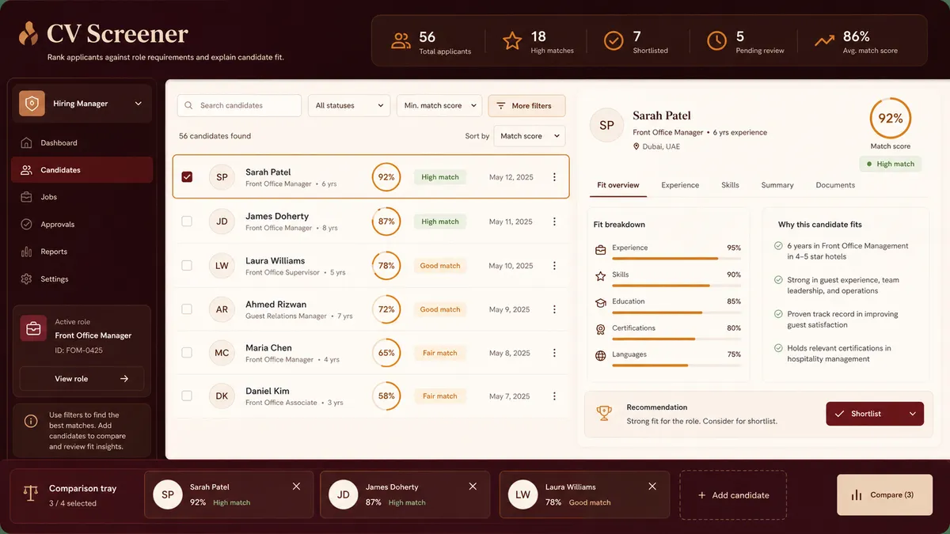950x534 pixels.
Task: Remove Sarah Patel from comparison tray
Action: 296,487
